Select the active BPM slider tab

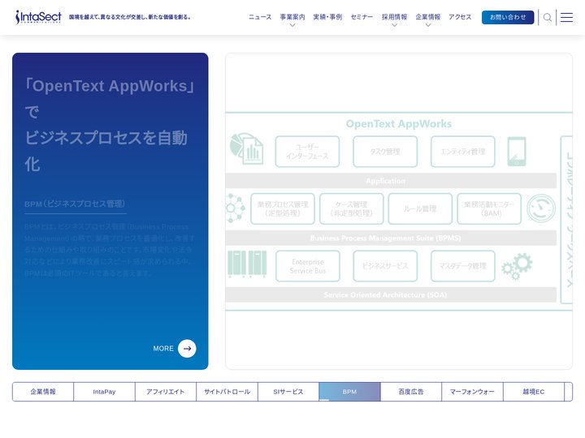tap(349, 392)
